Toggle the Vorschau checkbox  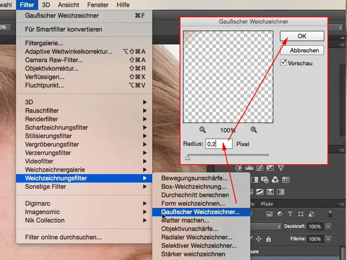[283, 63]
